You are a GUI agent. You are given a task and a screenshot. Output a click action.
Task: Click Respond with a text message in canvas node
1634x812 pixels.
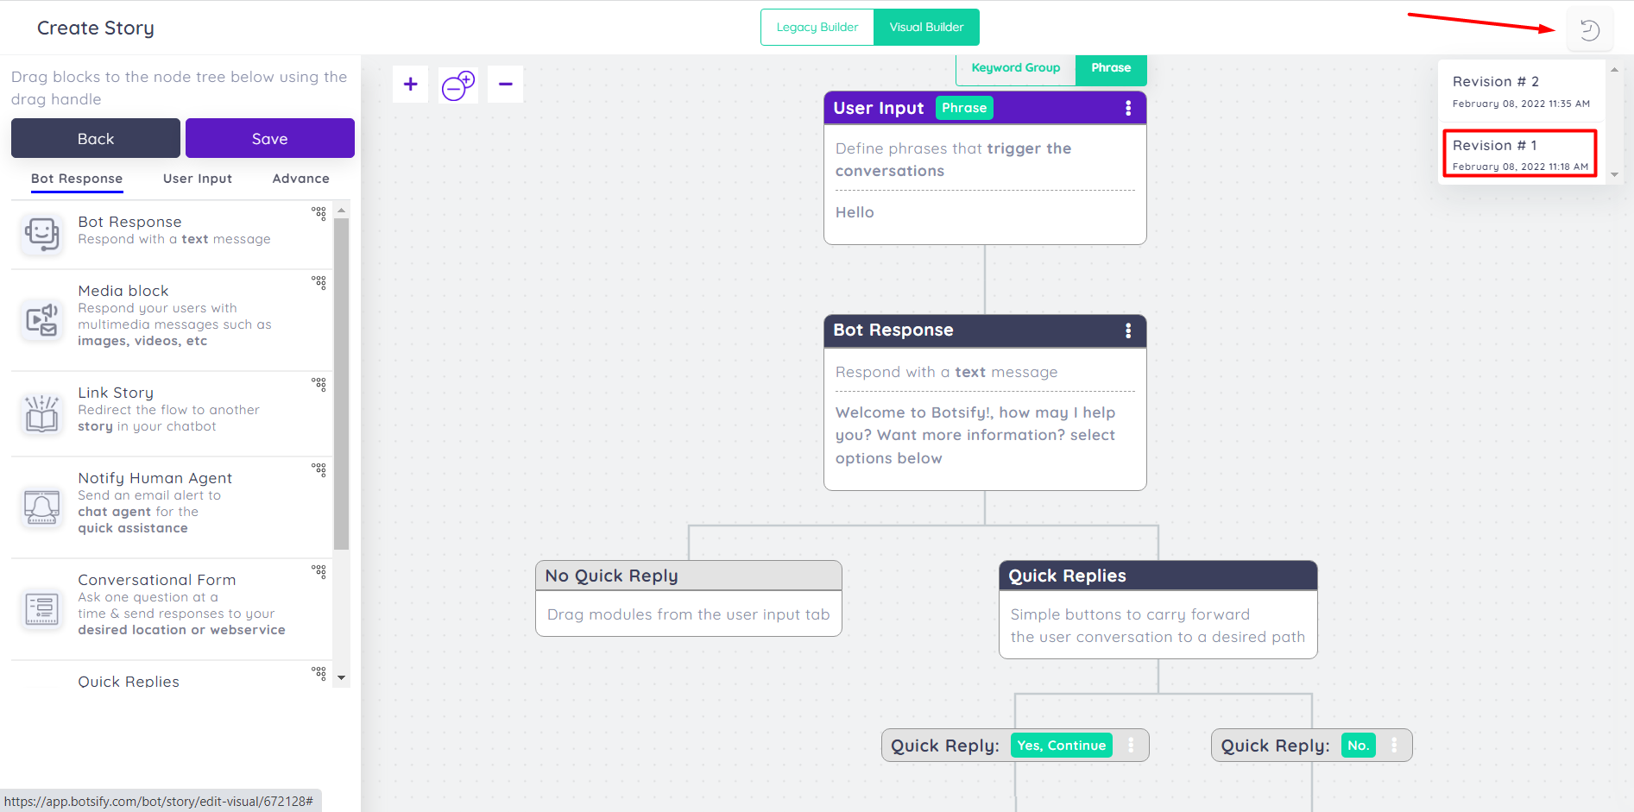(x=946, y=372)
